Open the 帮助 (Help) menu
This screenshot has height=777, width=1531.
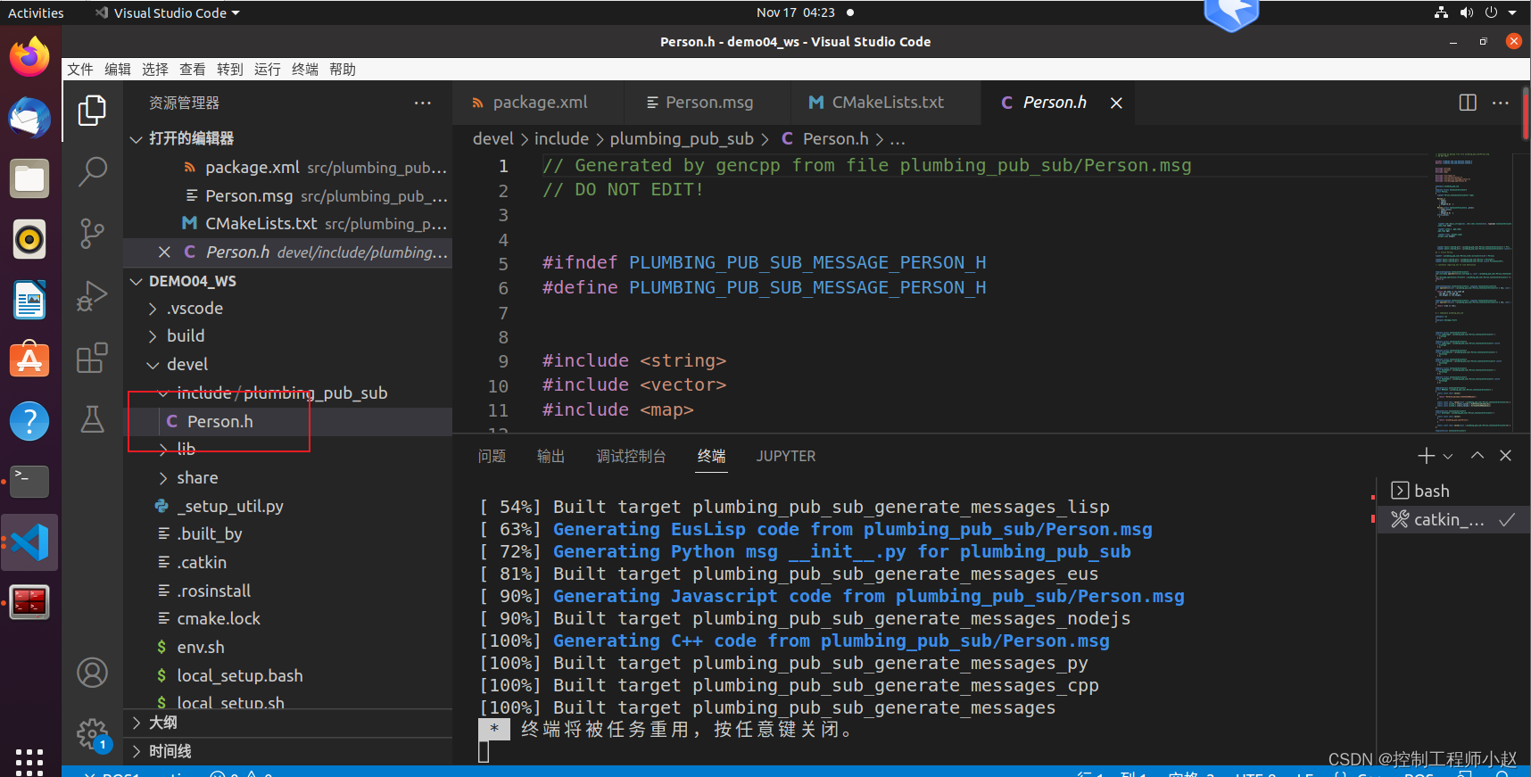point(342,70)
